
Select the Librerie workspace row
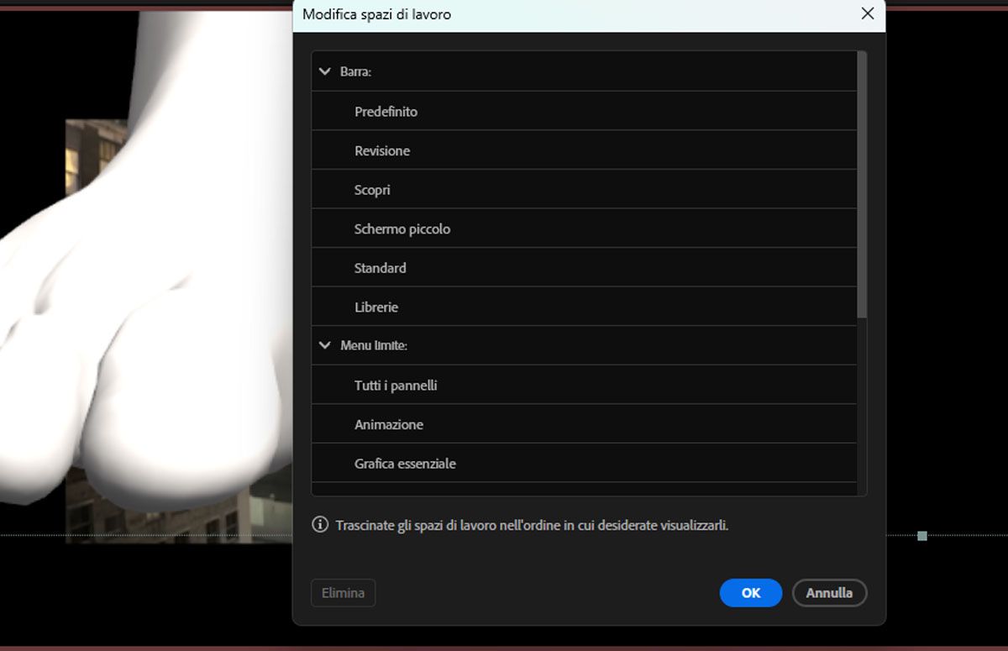584,307
